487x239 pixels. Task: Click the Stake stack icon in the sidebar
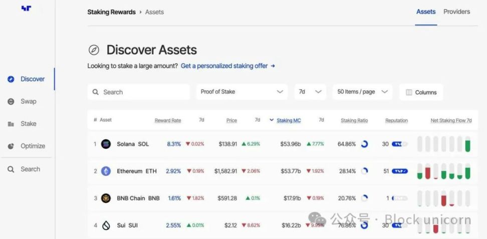tap(11, 124)
